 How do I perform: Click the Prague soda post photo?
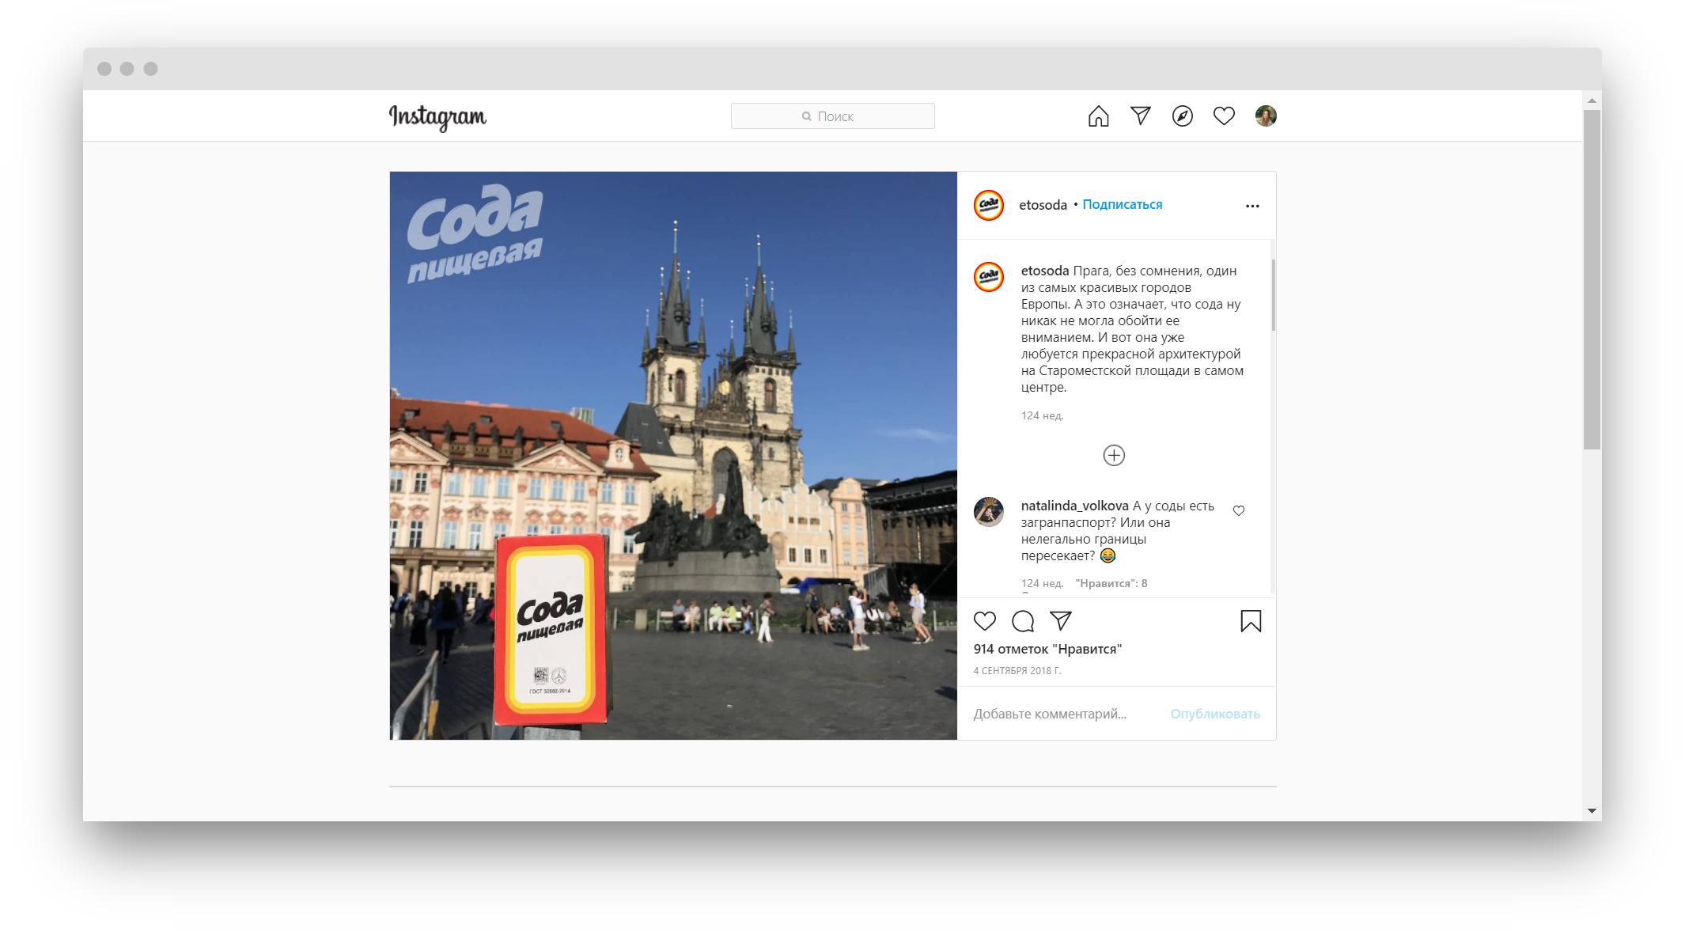coord(673,456)
